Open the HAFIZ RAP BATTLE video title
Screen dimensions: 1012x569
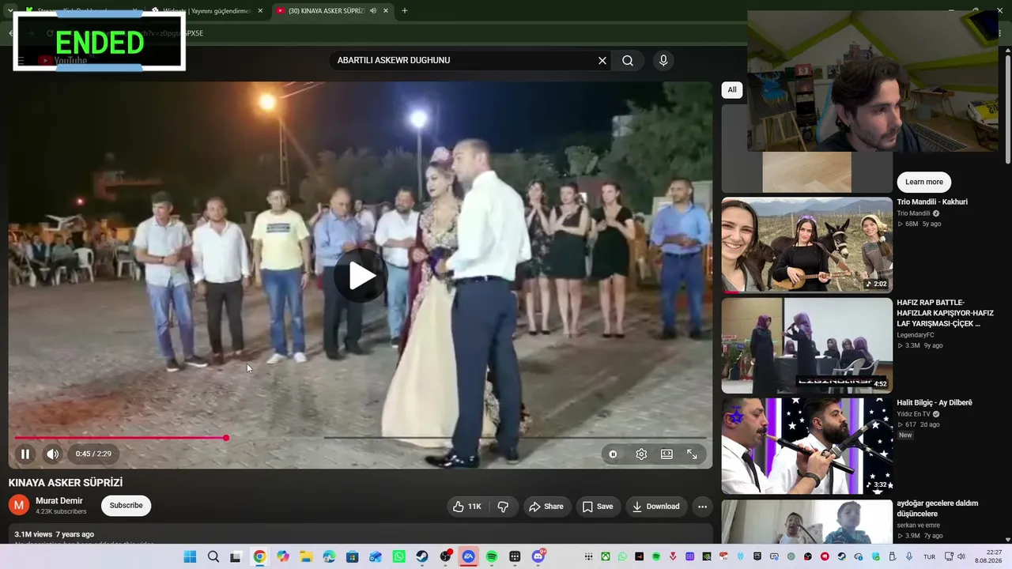[x=945, y=313]
